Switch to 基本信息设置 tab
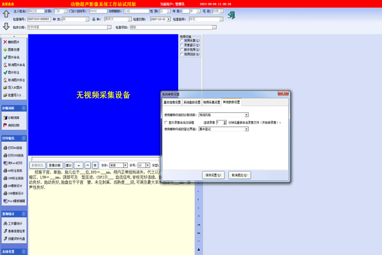 click(172, 102)
